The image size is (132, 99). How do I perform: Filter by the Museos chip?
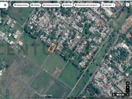point(67,5)
